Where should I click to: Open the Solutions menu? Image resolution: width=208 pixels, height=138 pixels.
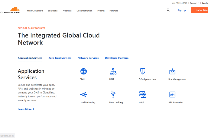[x=53, y=11]
